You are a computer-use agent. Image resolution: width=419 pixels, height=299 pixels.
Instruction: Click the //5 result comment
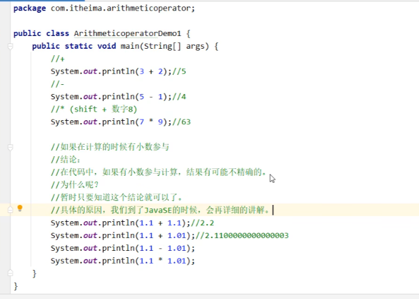pyautogui.click(x=179, y=71)
